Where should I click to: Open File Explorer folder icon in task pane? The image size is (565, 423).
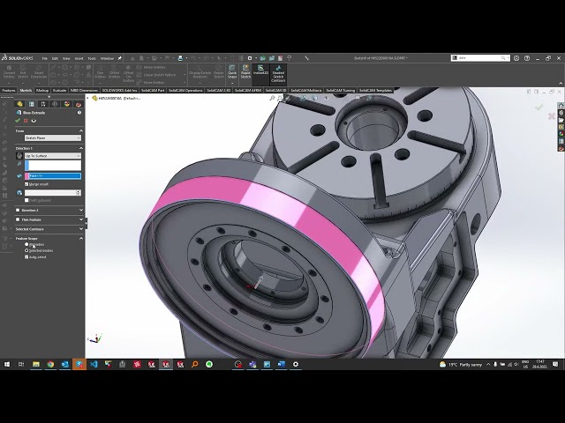tap(561, 120)
